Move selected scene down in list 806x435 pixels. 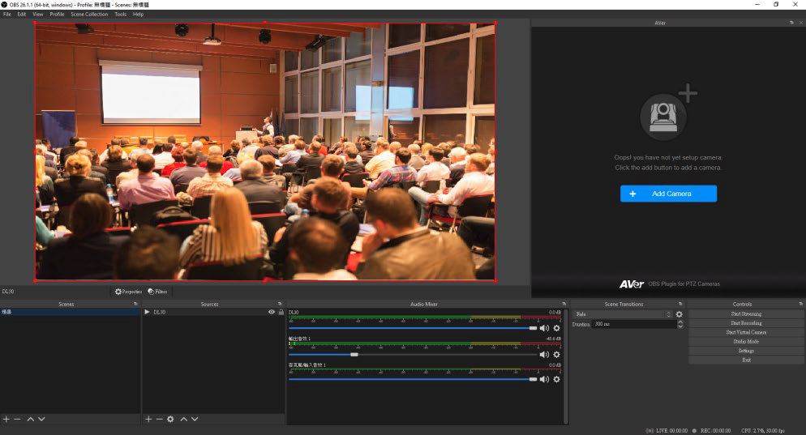(x=41, y=419)
